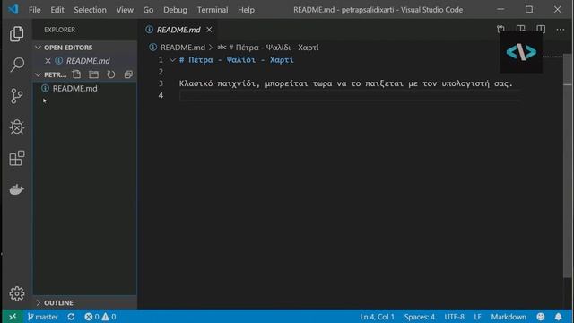Select the README.md editor tab

coord(178,30)
